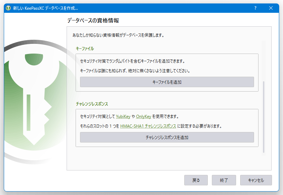
Task: Click the チャレンジレスポンスを追加 button
Action: click(x=167, y=137)
